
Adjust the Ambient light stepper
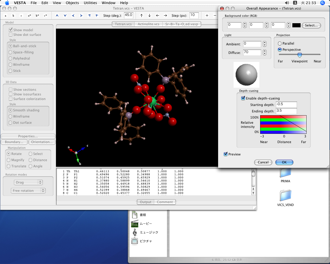click(265, 44)
